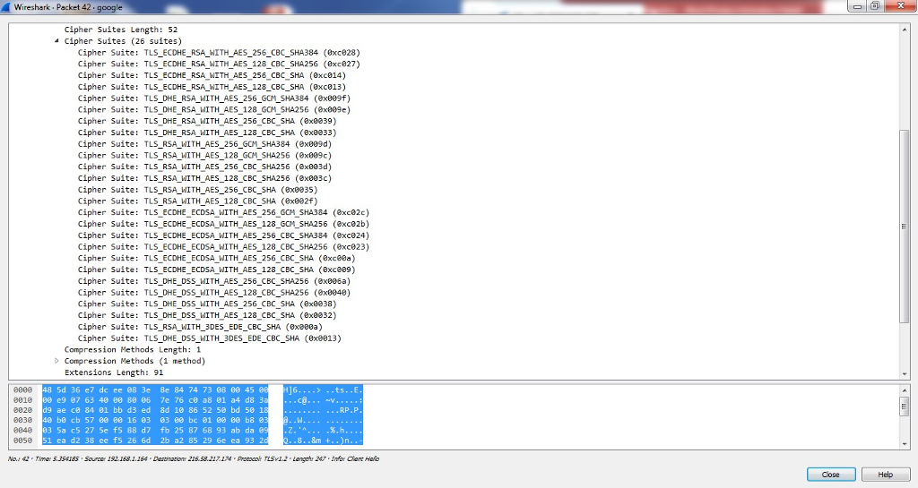Select ECDHE_ECDSA AES_128_GCM_SHA256 (0xc02b) row
This screenshot has height=488, width=918.
point(223,223)
